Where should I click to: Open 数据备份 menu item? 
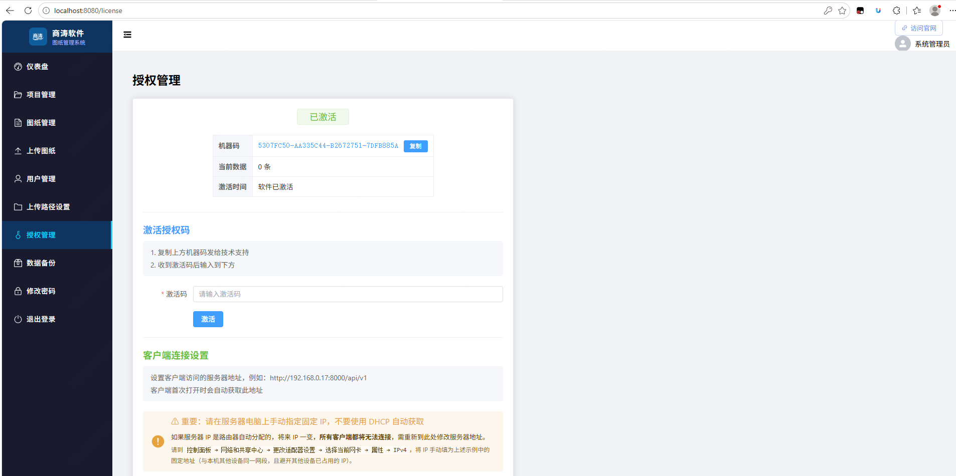pyautogui.click(x=57, y=263)
